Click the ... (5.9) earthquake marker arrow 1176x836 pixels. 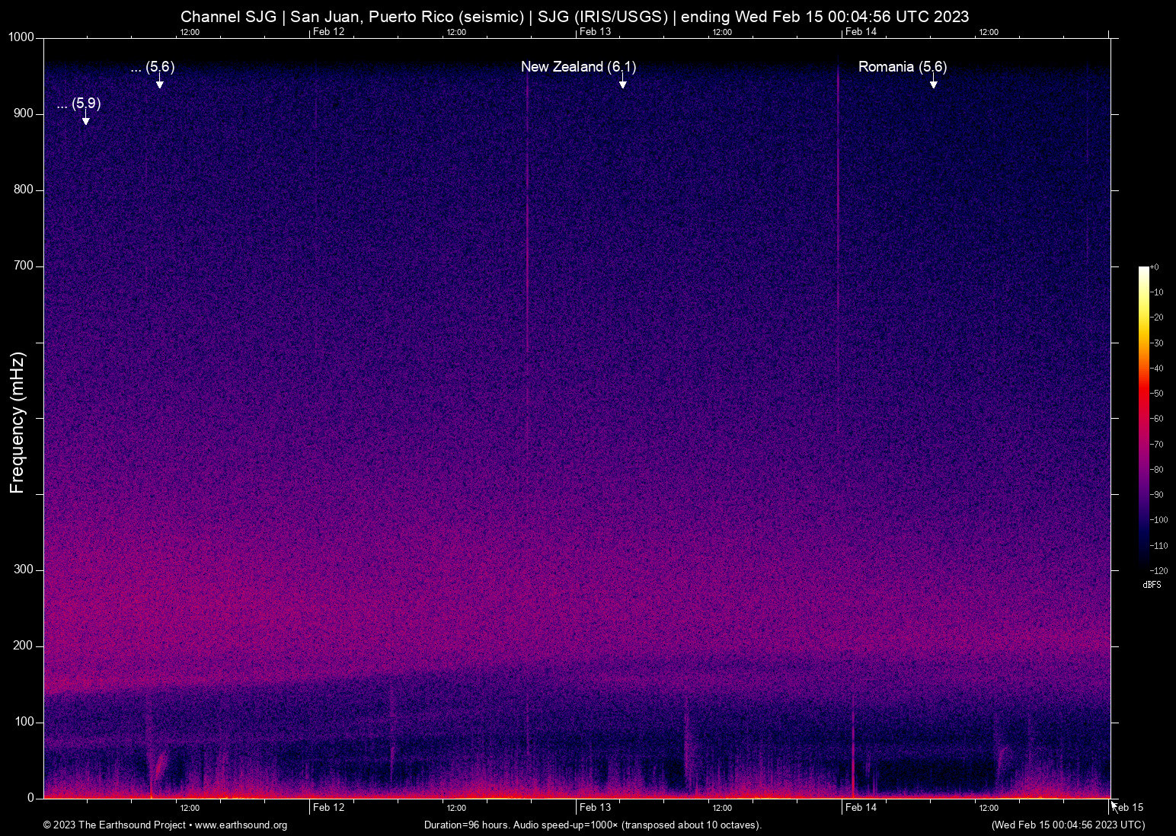click(x=86, y=118)
